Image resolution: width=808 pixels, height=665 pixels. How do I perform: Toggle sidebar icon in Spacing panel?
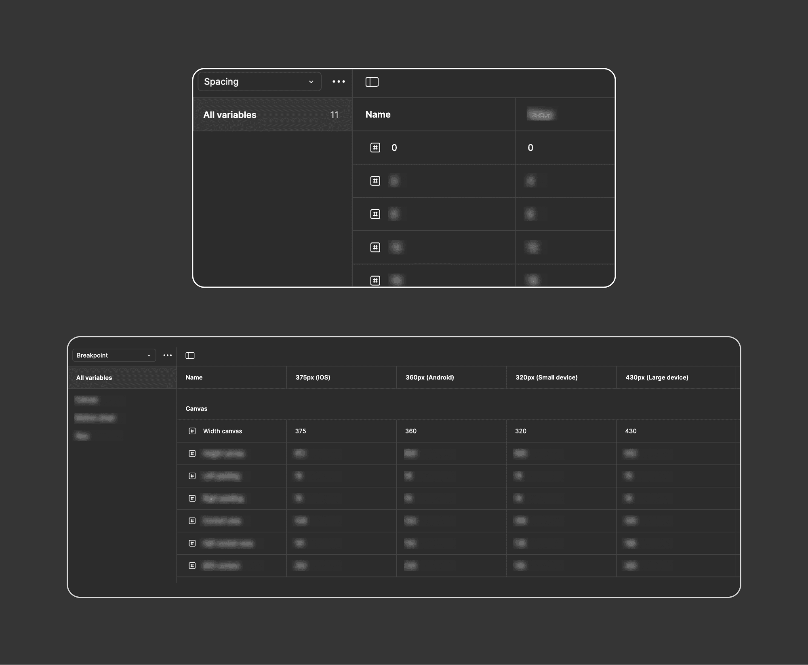pos(372,82)
